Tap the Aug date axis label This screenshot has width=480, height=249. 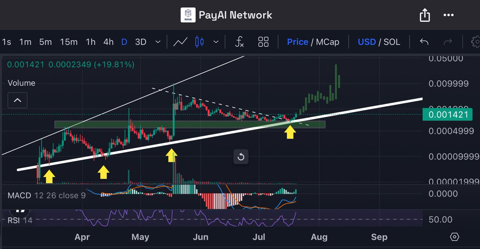click(319, 237)
